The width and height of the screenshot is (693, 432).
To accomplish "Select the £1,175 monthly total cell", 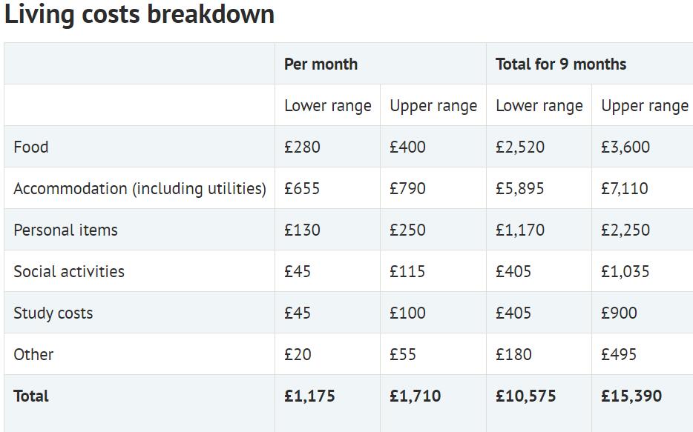I will (309, 396).
